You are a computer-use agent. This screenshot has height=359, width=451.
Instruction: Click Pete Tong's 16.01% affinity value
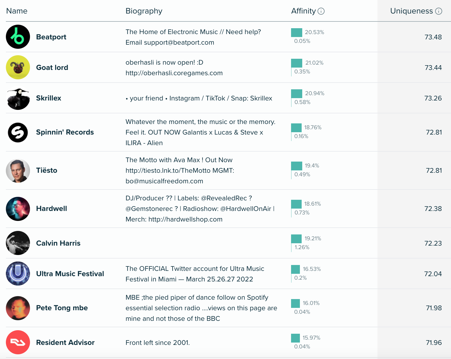tap(311, 303)
